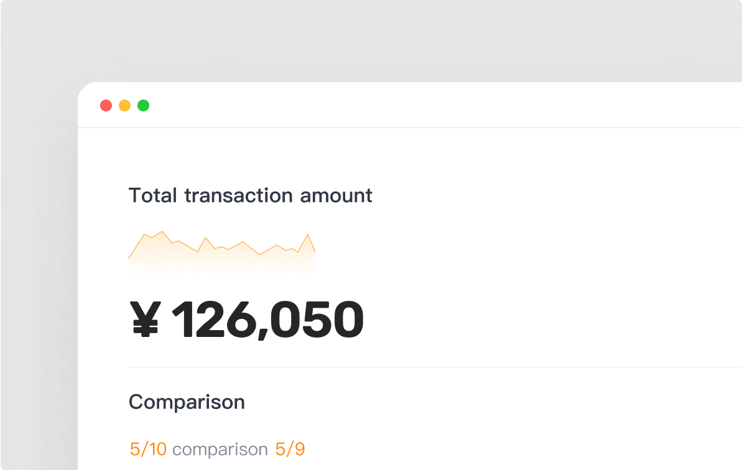Click the red close window button
The width and height of the screenshot is (742, 470).
click(x=106, y=106)
